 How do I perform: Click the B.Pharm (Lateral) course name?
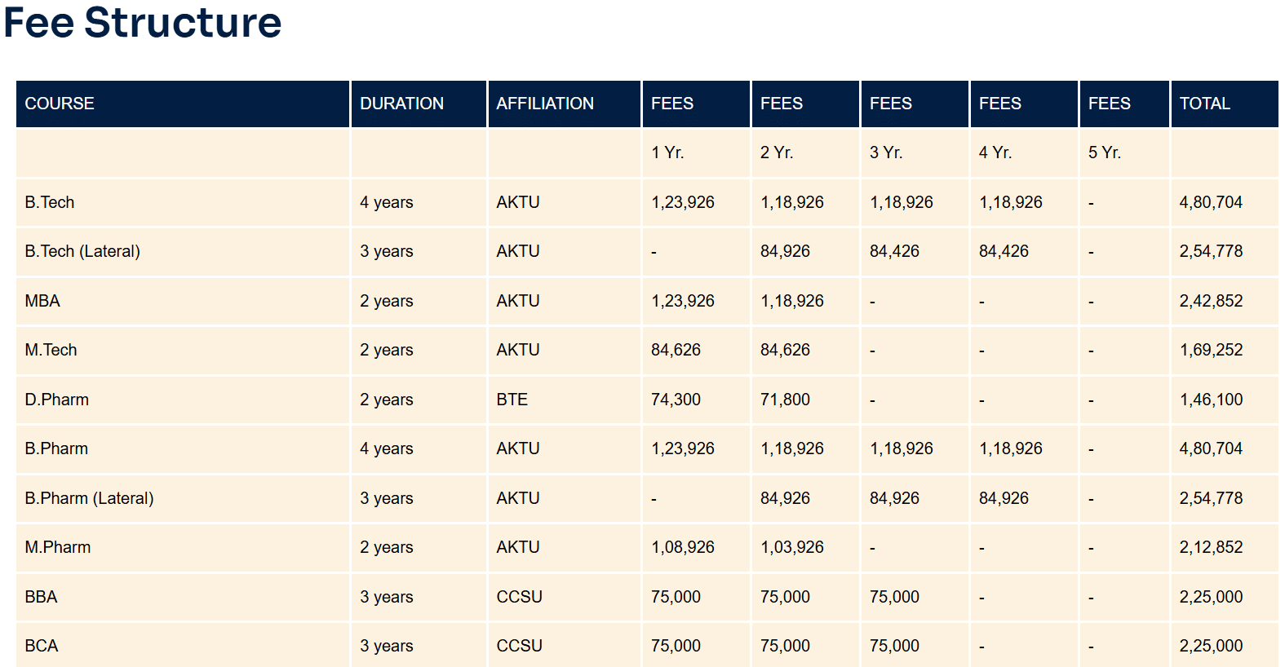(x=89, y=498)
